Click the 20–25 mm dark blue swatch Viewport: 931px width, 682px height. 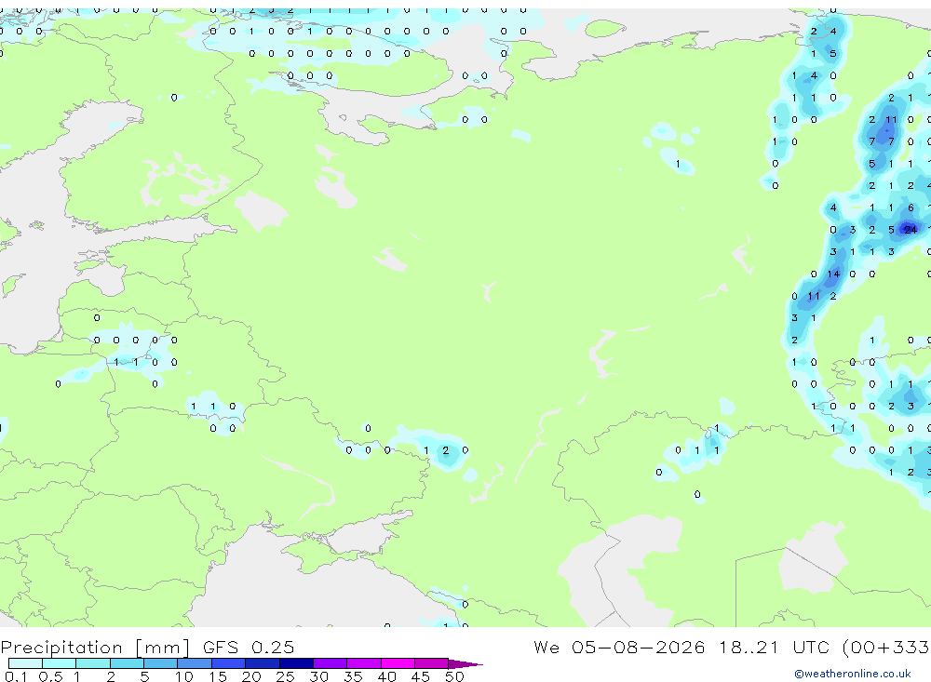pos(263,663)
